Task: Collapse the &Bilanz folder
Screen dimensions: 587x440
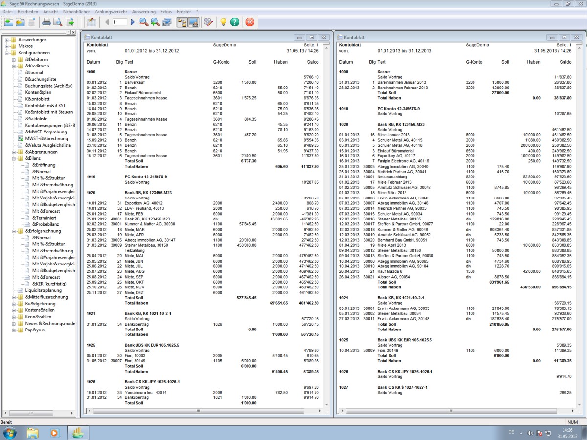Action: point(14,158)
